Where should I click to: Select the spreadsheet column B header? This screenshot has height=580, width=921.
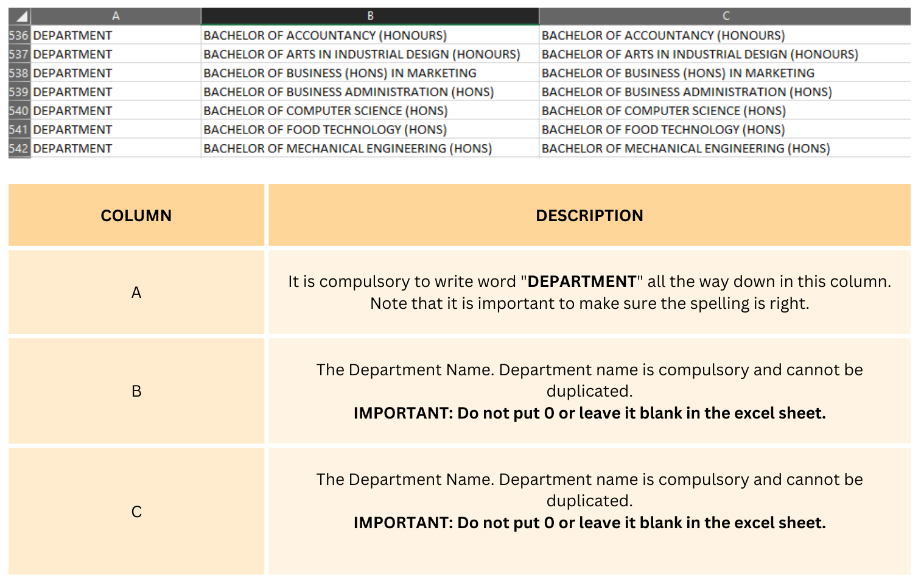point(370,16)
